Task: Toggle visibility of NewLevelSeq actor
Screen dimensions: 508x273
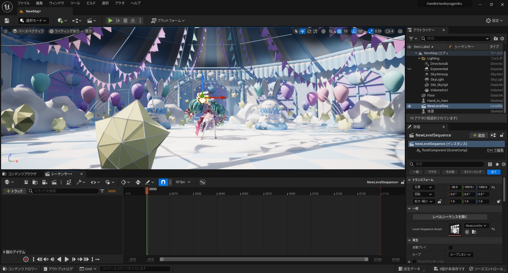Action: click(x=409, y=106)
